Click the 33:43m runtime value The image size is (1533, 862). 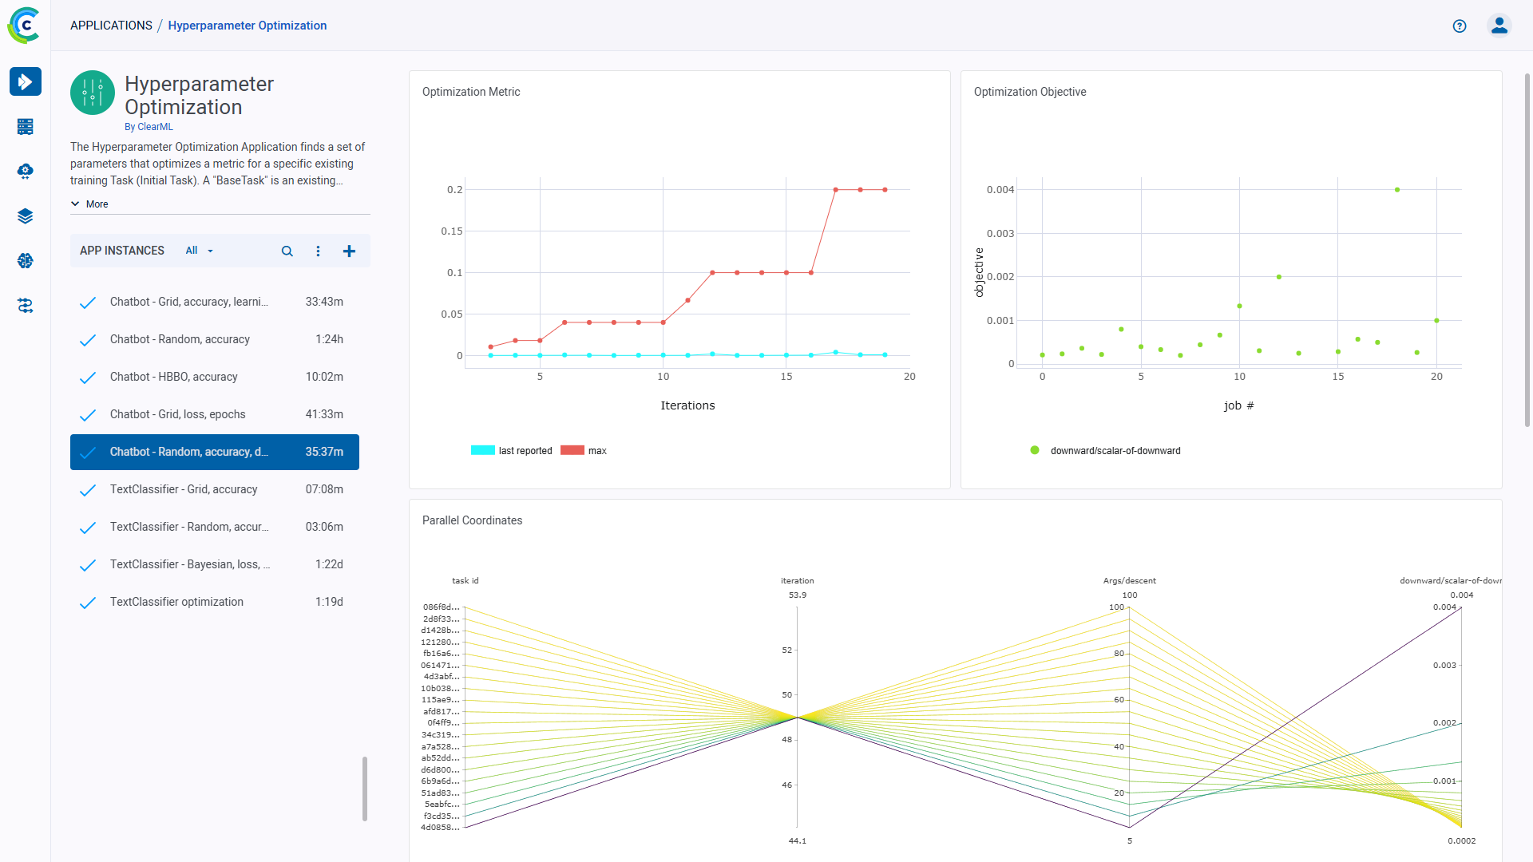click(x=324, y=302)
